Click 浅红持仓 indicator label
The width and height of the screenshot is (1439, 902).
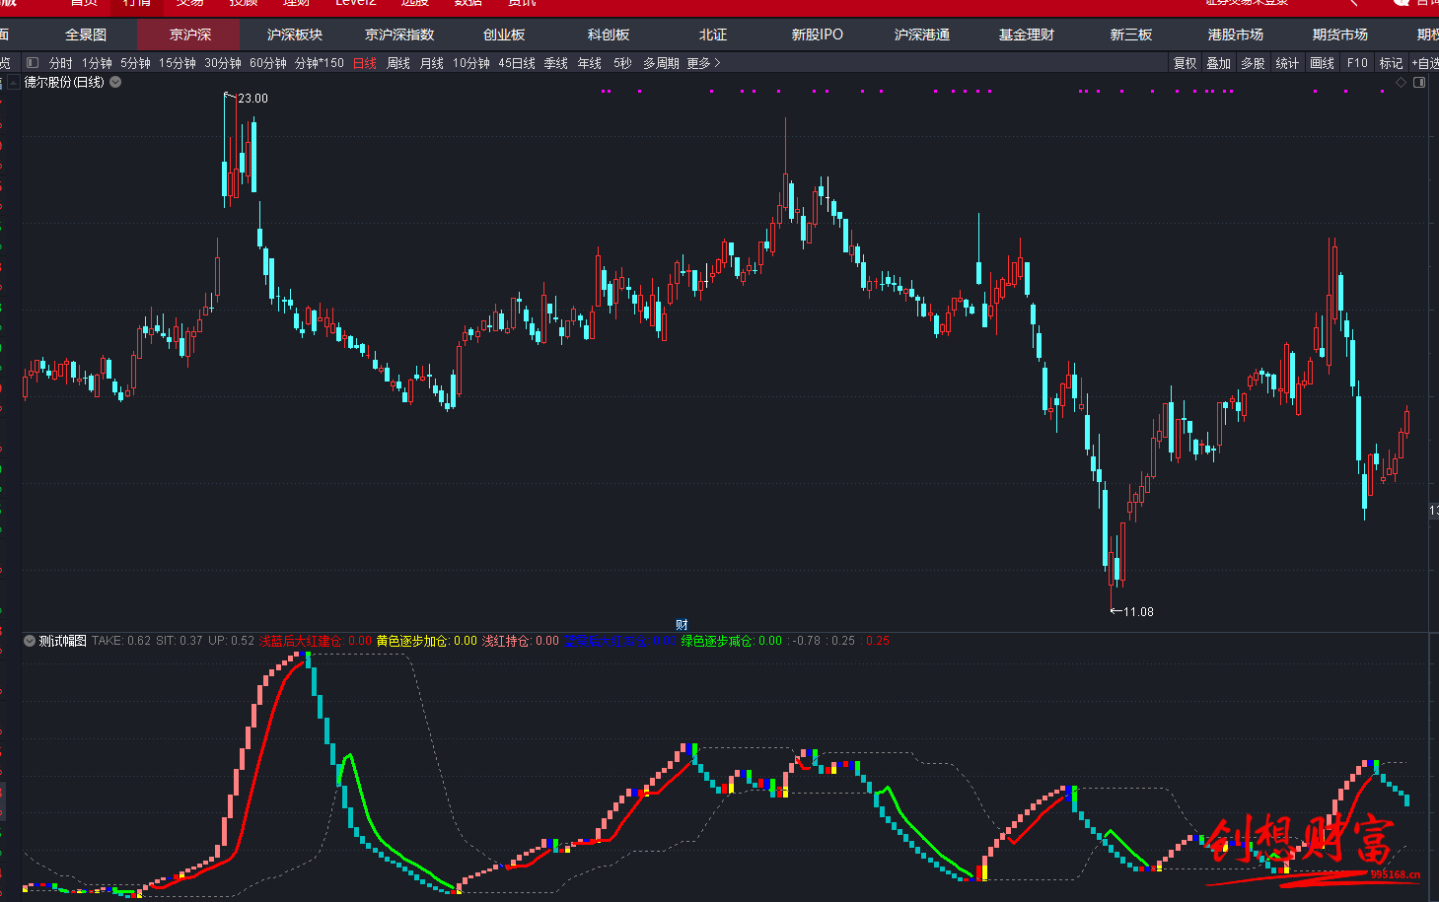(506, 641)
